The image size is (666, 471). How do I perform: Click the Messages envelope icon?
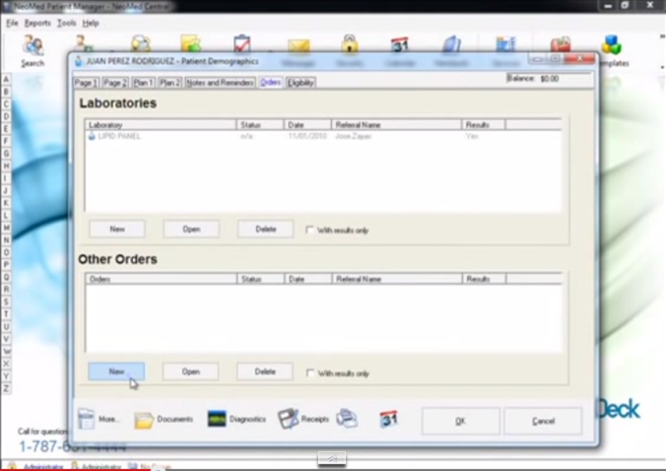[298, 45]
